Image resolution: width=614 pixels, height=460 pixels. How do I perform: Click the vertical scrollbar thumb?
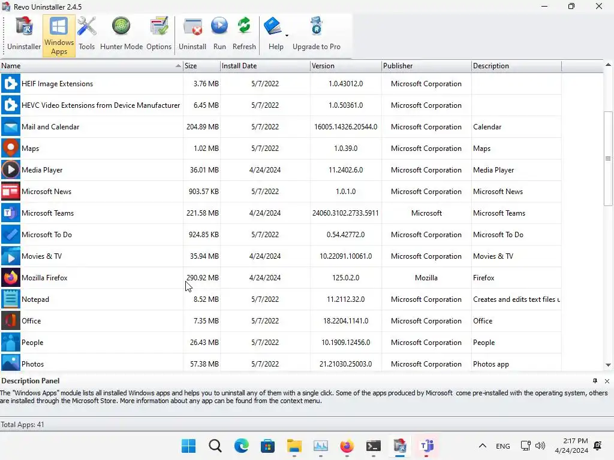(608, 158)
